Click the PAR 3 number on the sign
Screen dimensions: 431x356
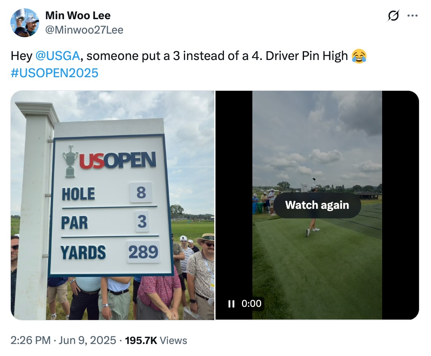tap(142, 221)
